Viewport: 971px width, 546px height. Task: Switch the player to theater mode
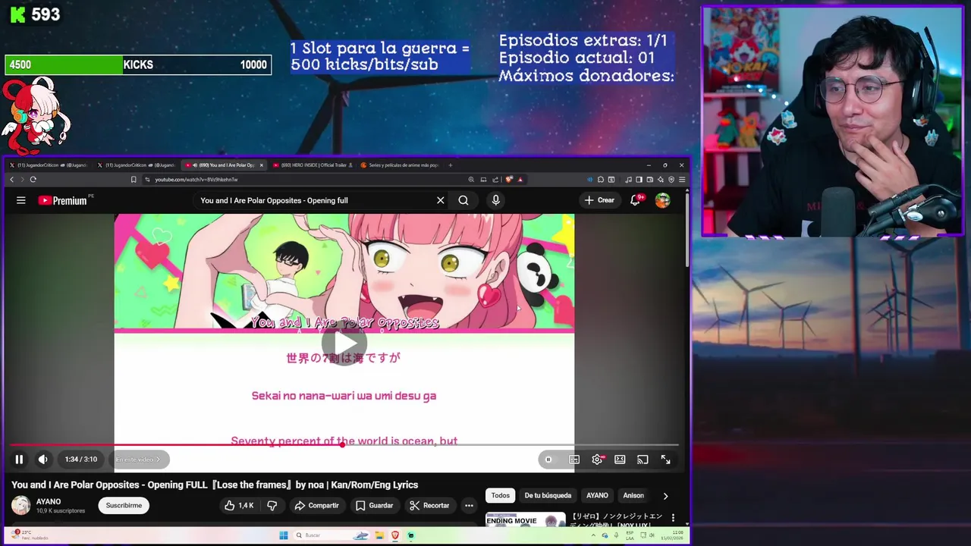pos(620,460)
